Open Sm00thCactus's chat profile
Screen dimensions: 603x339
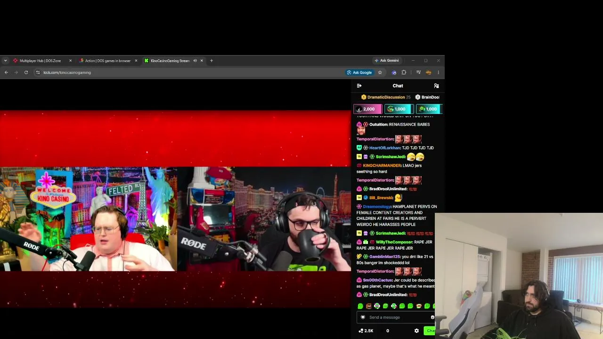pyautogui.click(x=377, y=280)
